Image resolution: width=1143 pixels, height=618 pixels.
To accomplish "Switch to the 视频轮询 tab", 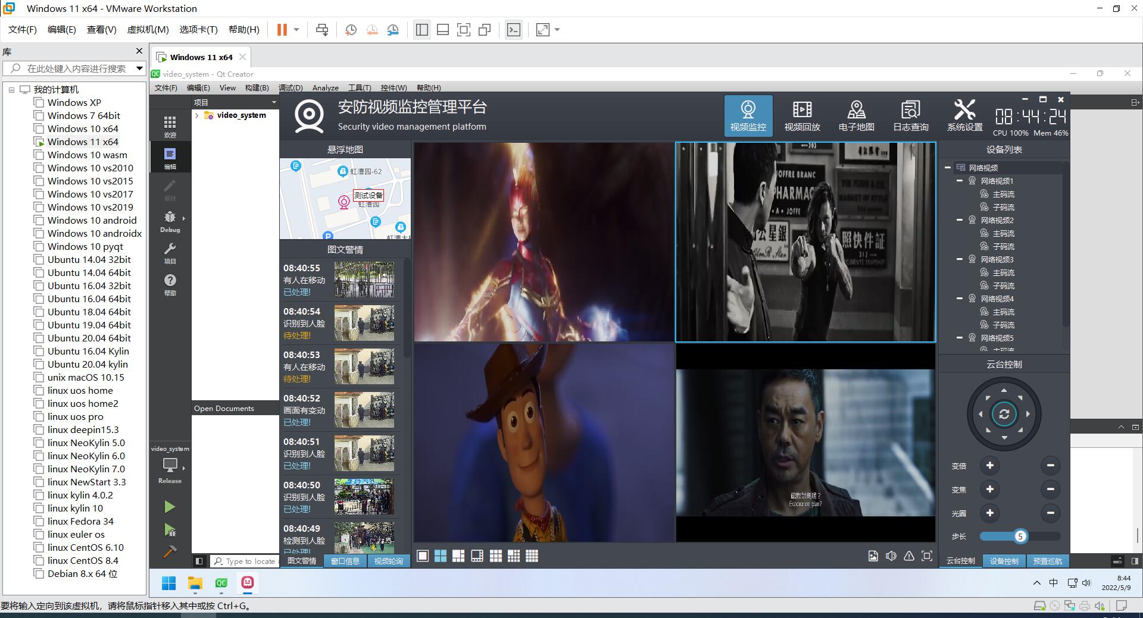I will tap(388, 561).
